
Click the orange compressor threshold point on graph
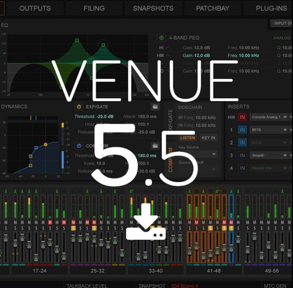pyautogui.click(x=46, y=144)
